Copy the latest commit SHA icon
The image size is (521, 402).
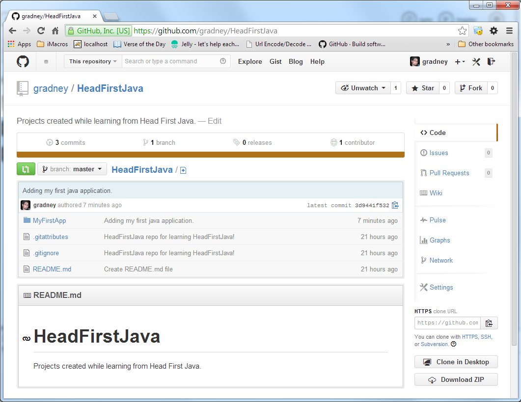395,205
